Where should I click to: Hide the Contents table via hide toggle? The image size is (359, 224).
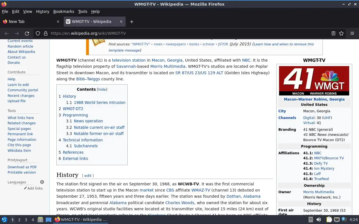[102, 90]
